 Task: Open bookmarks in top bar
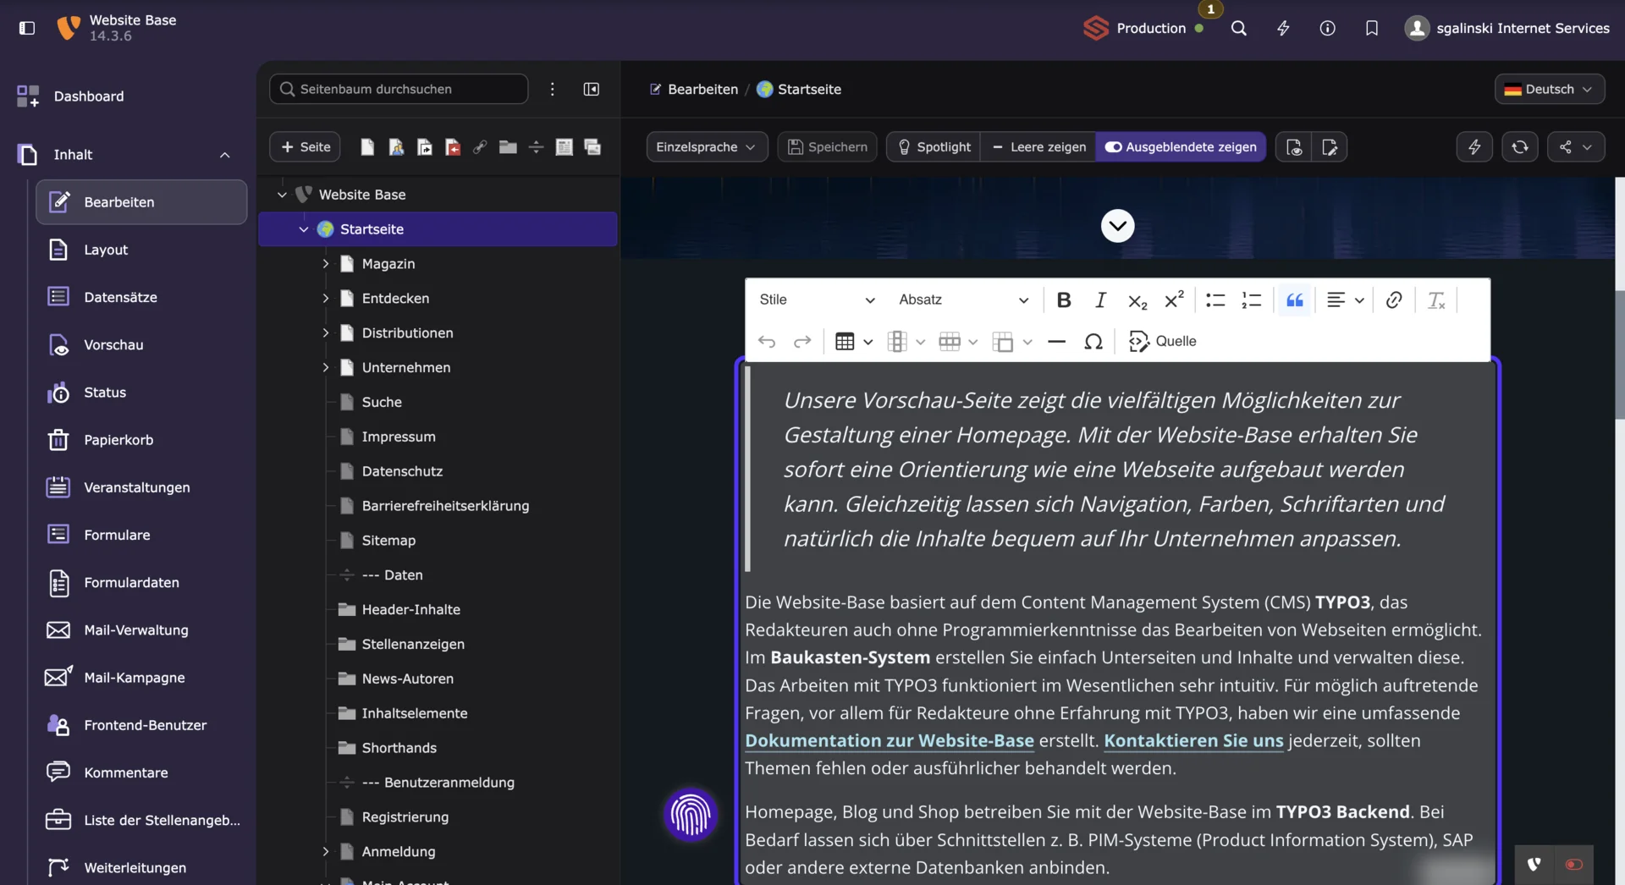point(1372,28)
